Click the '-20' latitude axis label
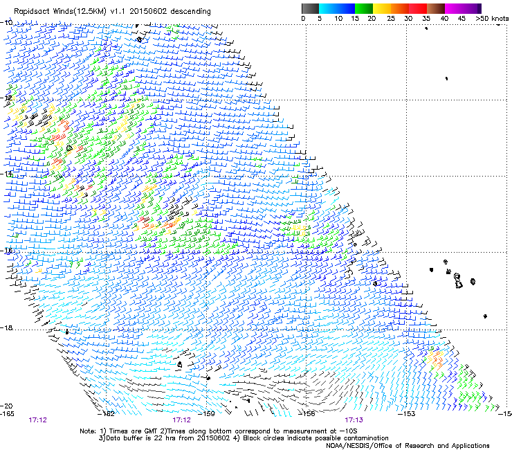 [x=6, y=406]
